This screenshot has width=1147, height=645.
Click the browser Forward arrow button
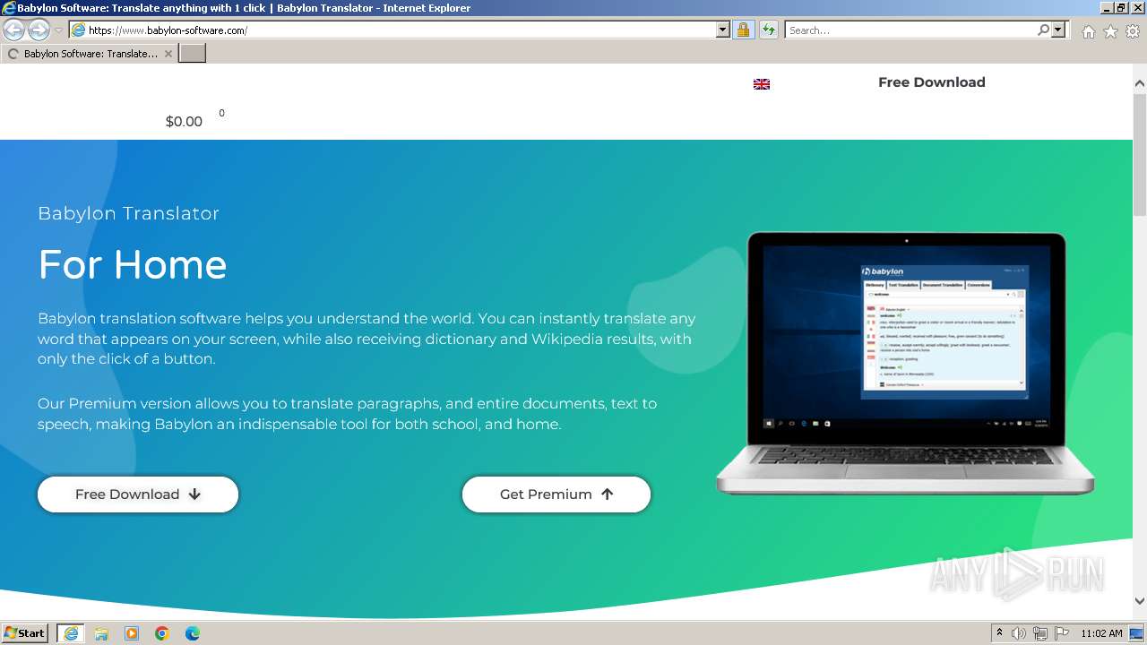39,30
